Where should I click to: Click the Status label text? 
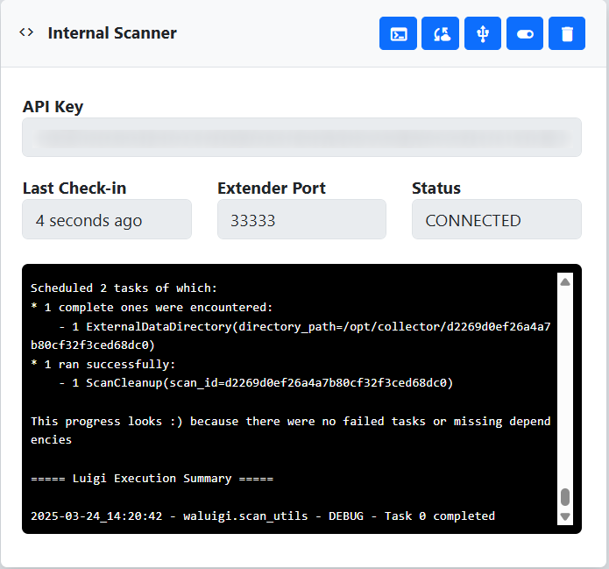pos(436,188)
